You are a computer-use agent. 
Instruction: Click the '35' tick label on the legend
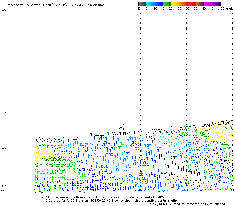(196, 9)
